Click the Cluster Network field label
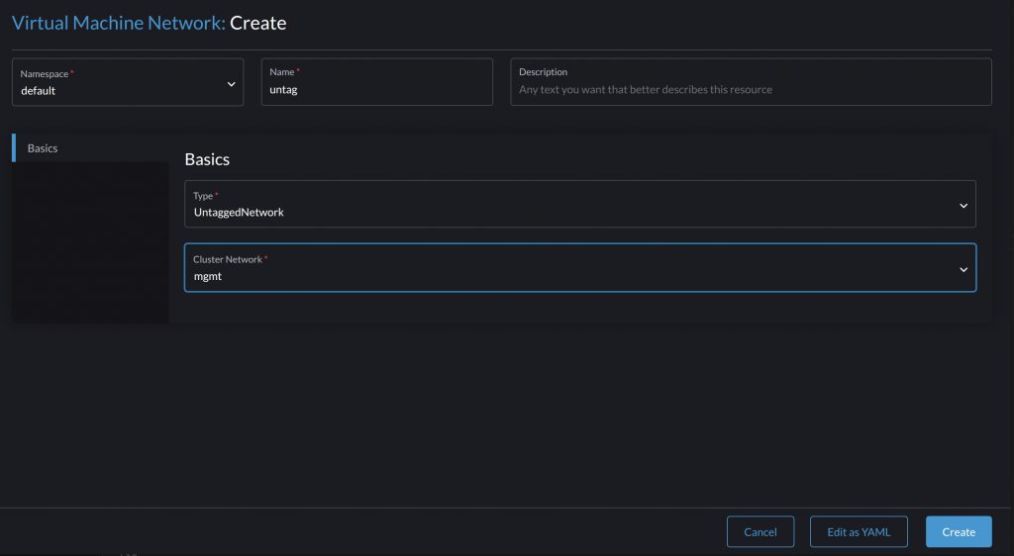 [228, 259]
